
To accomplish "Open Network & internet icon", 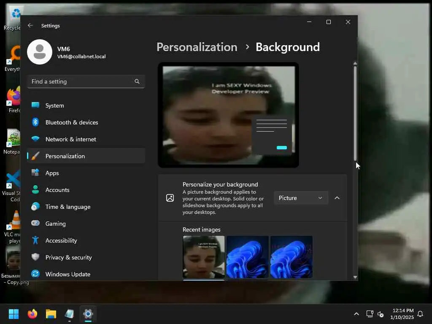I will tap(35, 138).
